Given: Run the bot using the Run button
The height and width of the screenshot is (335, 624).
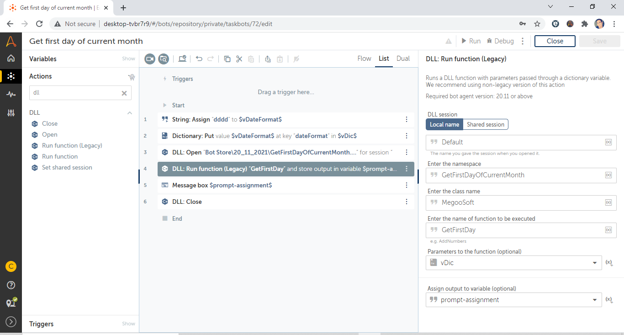Looking at the screenshot, I should [x=471, y=41].
